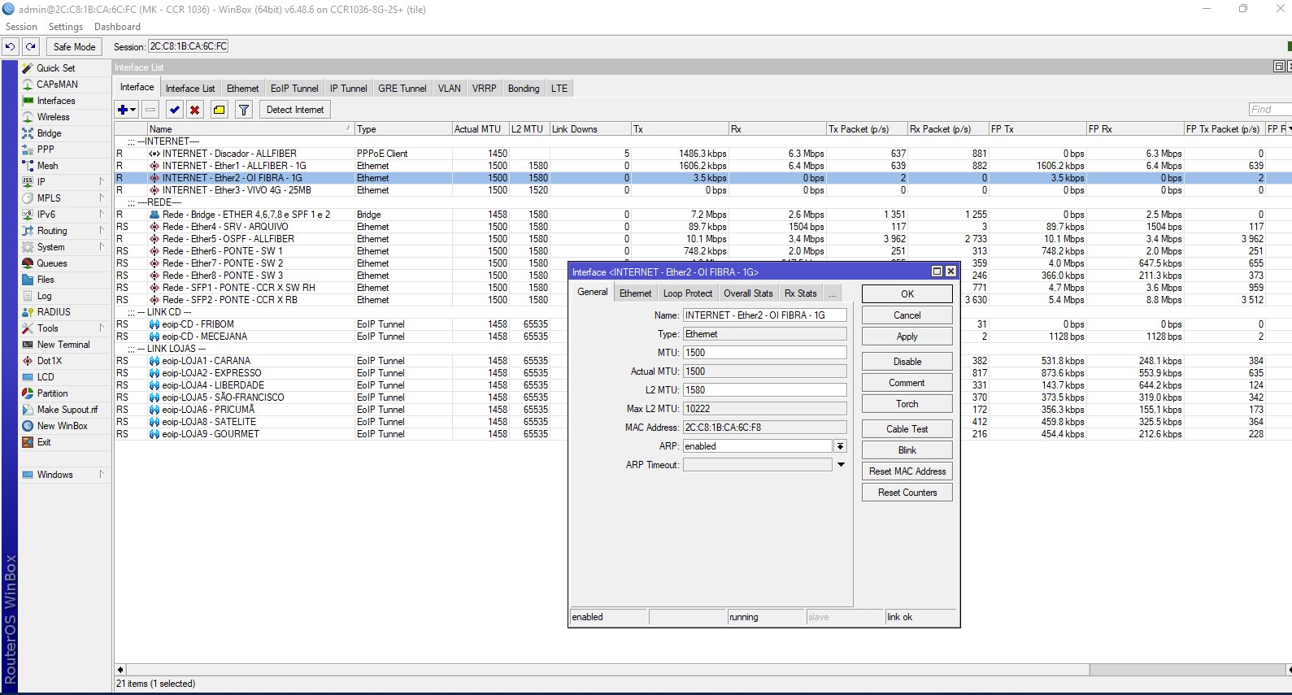Click the redo arrow icon

(31, 47)
